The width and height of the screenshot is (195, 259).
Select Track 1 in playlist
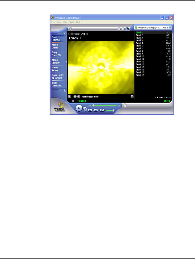tap(153, 32)
